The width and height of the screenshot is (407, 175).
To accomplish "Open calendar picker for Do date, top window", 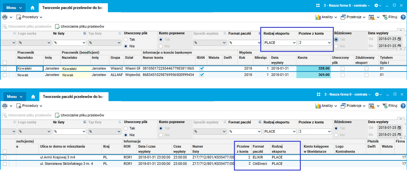I will [x=398, y=46].
